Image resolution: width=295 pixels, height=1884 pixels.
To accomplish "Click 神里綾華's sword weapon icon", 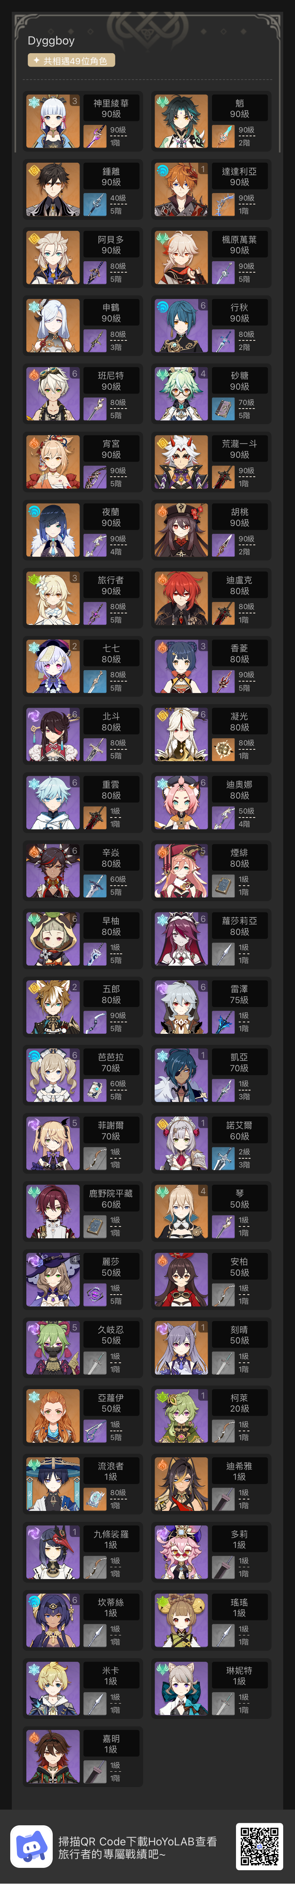I will 95,136.
